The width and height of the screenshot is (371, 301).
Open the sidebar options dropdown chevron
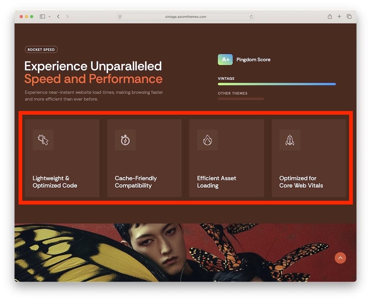pyautogui.click(x=49, y=17)
